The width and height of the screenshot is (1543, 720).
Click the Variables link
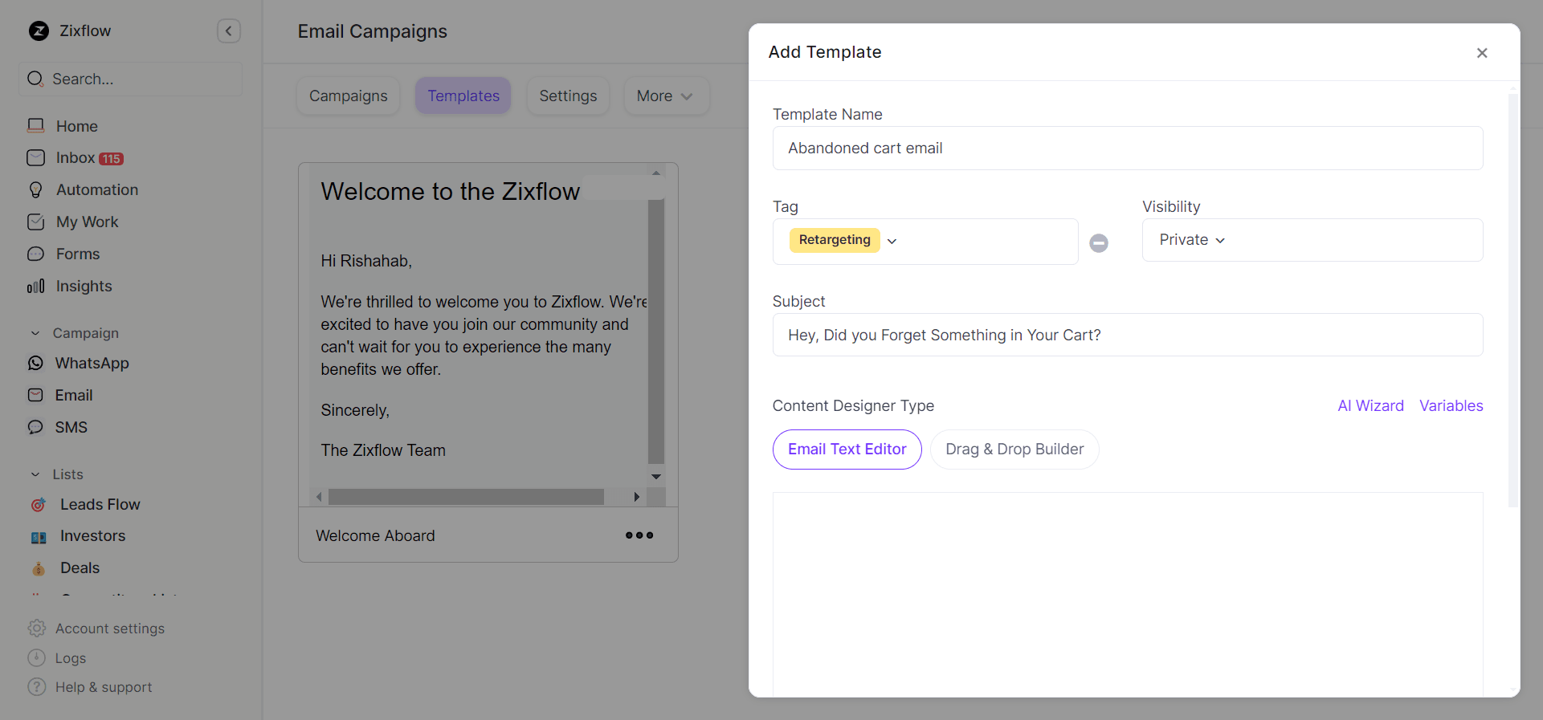point(1451,406)
